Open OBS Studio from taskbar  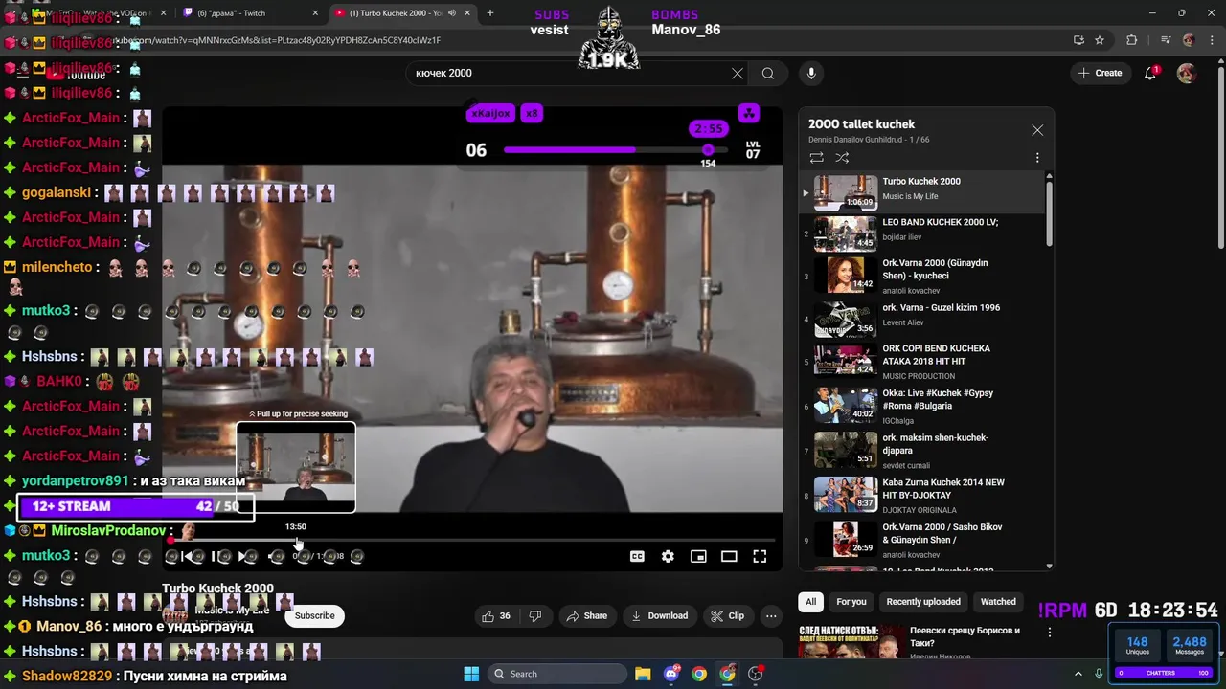(756, 674)
